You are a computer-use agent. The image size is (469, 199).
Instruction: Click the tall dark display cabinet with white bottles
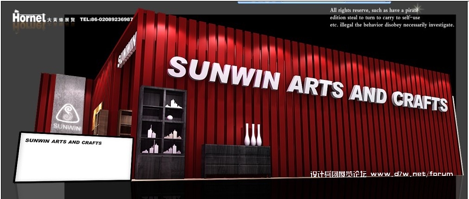(x=161, y=133)
